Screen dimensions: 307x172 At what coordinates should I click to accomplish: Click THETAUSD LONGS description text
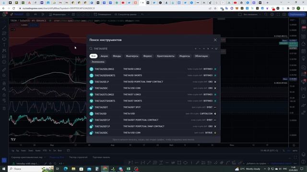pos(132,69)
